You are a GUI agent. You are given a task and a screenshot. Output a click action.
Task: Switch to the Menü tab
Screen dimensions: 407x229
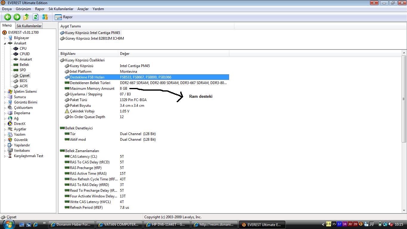7,26
